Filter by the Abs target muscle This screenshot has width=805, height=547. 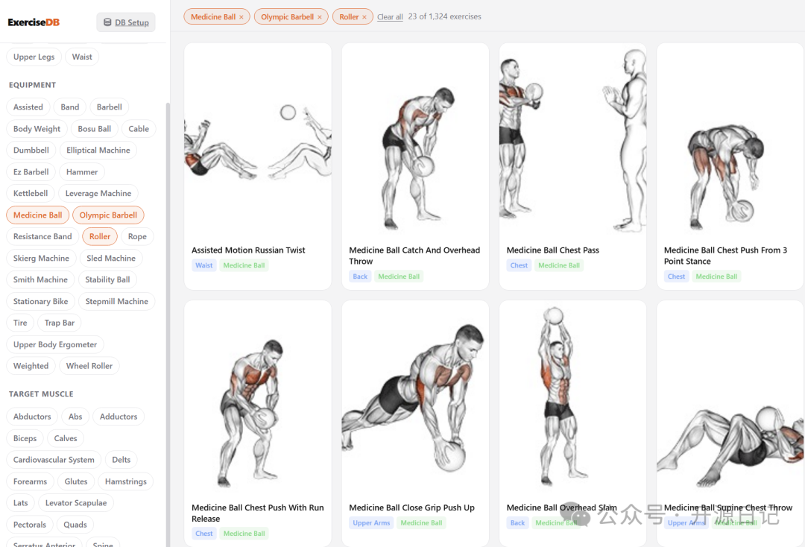click(x=75, y=417)
